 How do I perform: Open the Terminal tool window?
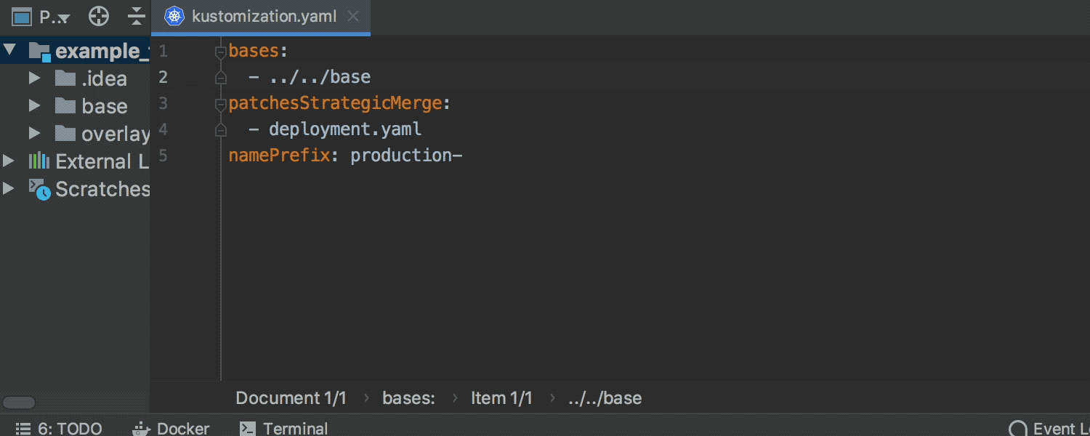[283, 428]
